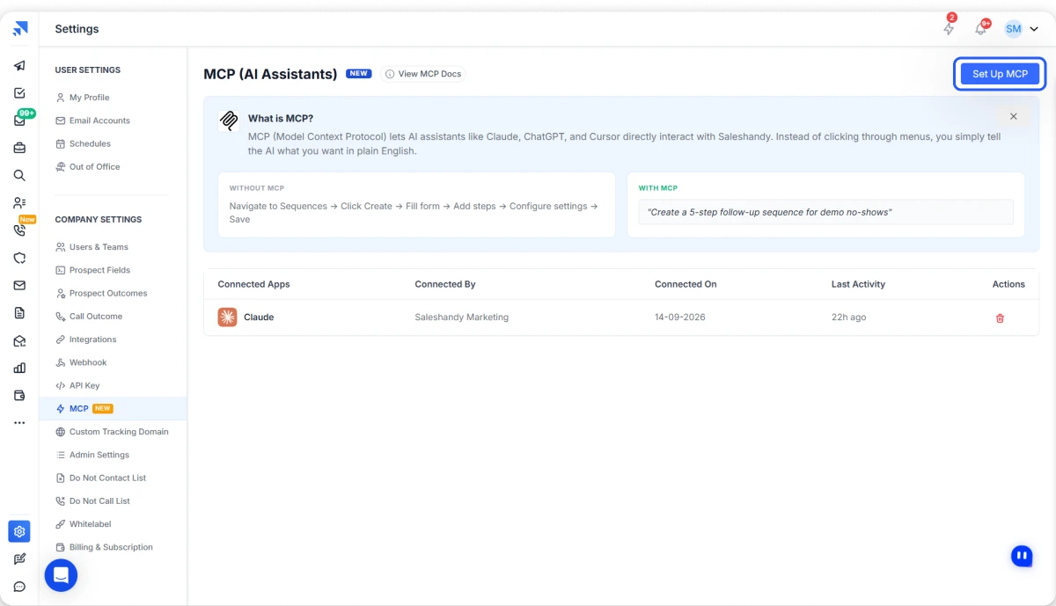Click the shield icon in left rail
Image resolution: width=1056 pixels, height=606 pixels.
point(19,258)
